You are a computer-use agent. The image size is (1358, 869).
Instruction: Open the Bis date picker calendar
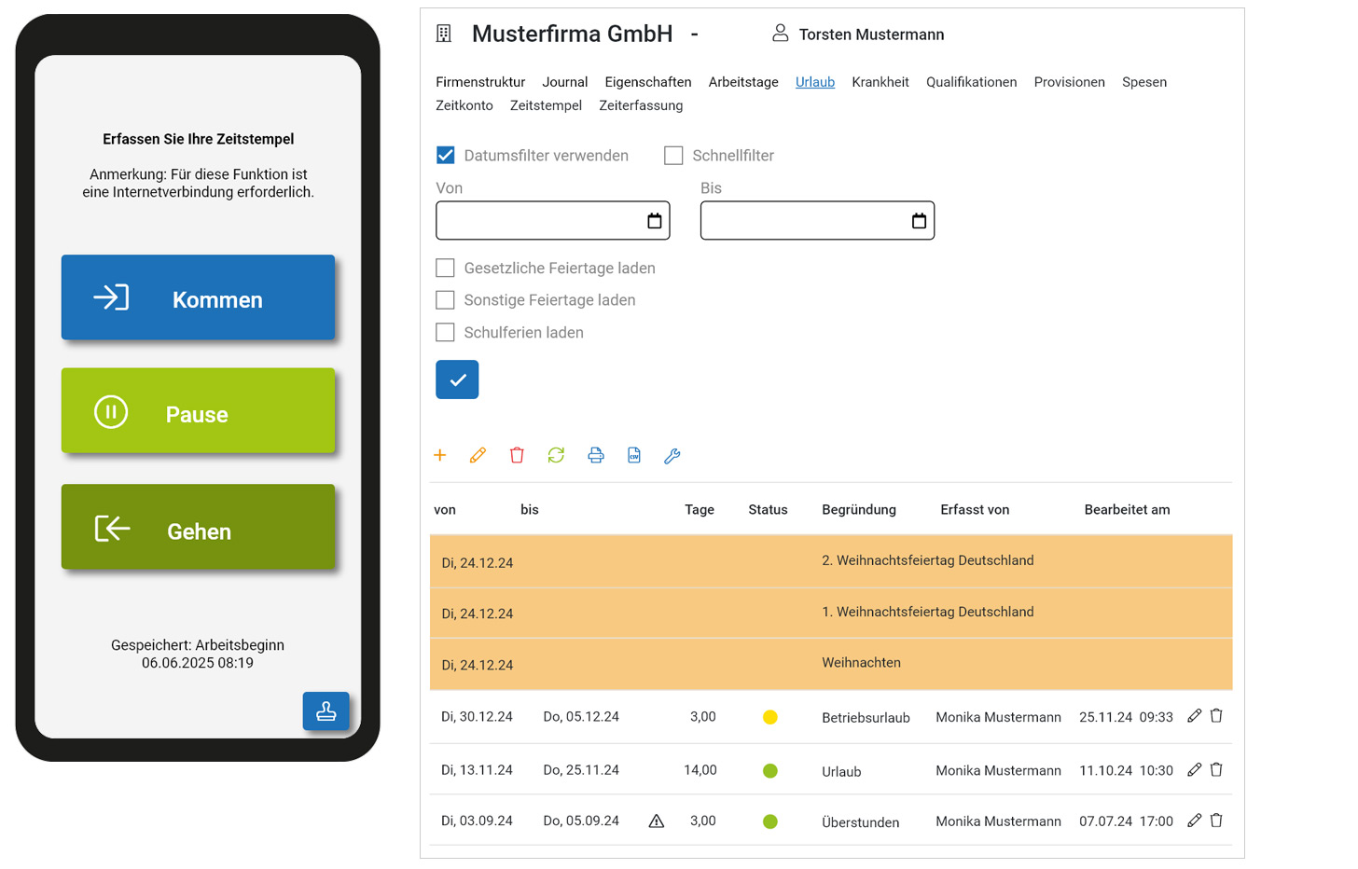pos(919,221)
